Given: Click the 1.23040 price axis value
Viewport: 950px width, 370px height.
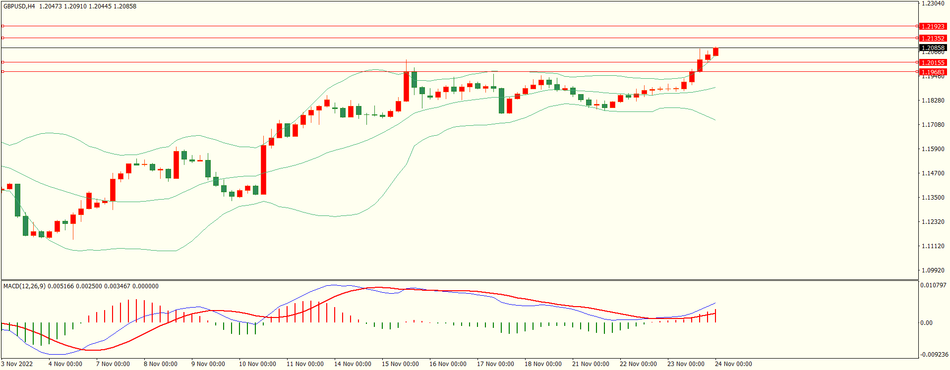Looking at the screenshot, I should point(933,3).
